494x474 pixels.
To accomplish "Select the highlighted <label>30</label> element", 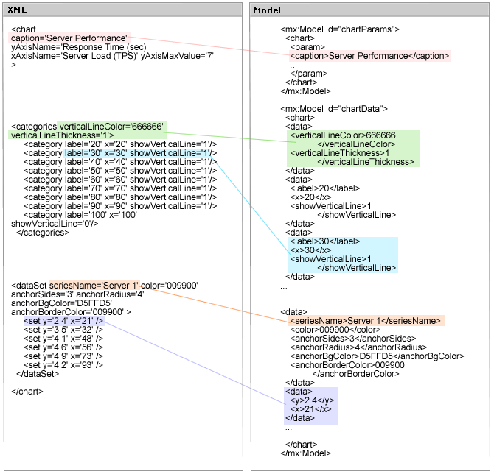I will click(325, 241).
